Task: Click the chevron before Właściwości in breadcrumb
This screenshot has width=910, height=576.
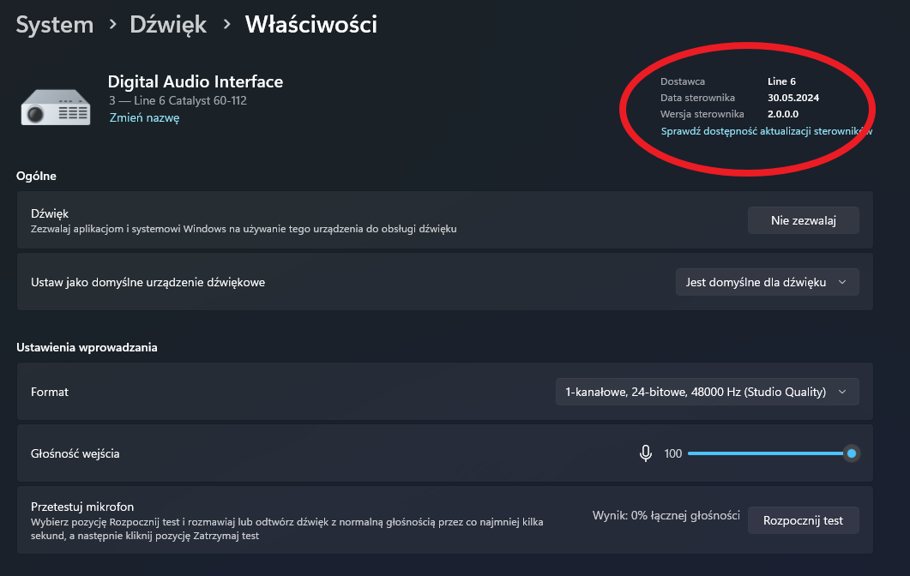Action: pyautogui.click(x=226, y=25)
